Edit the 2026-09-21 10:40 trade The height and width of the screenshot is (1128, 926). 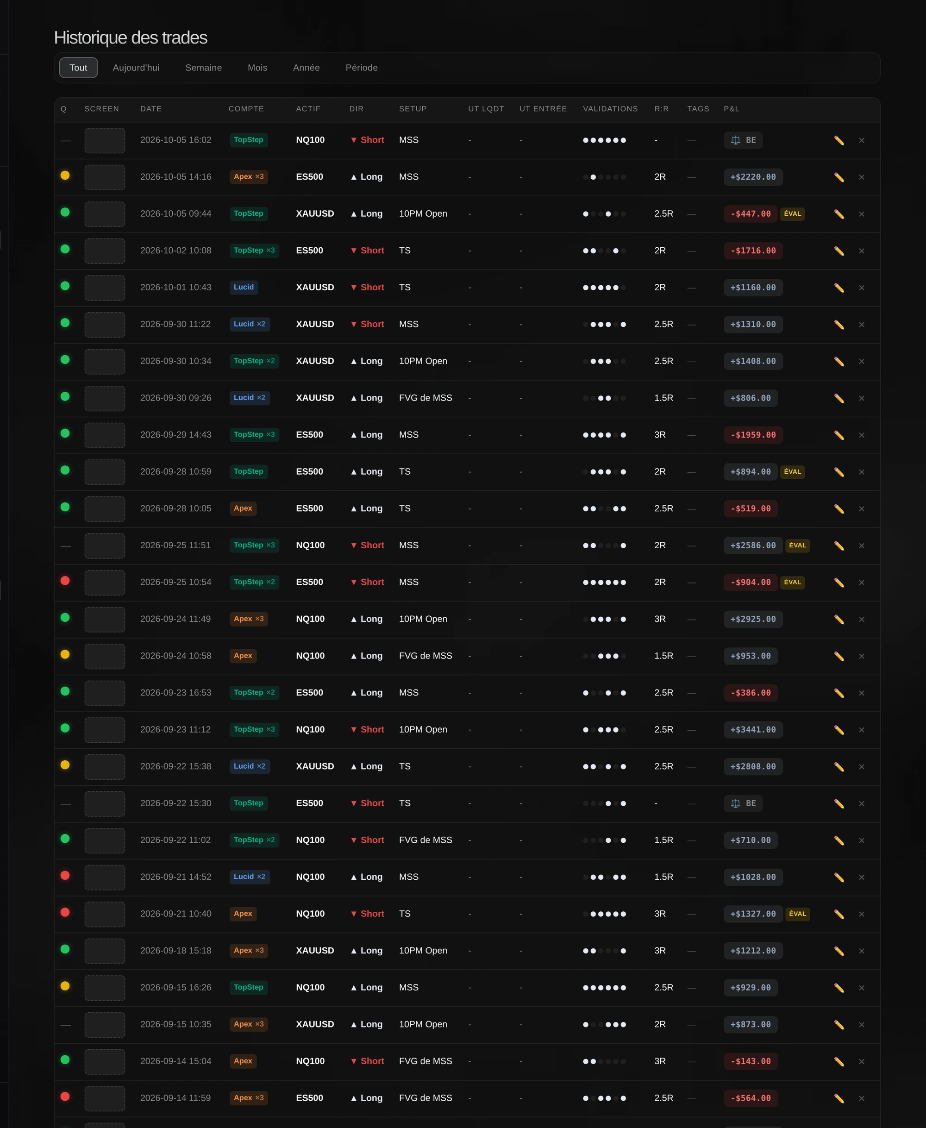click(838, 914)
